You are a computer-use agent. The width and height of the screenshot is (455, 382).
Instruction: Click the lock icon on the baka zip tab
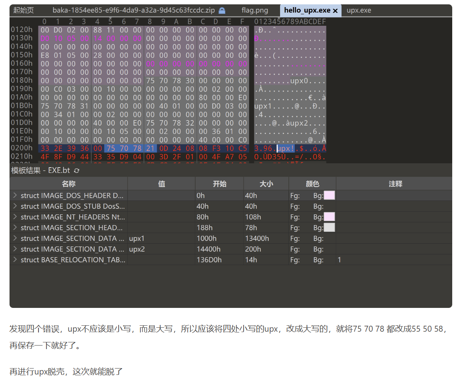pos(222,10)
